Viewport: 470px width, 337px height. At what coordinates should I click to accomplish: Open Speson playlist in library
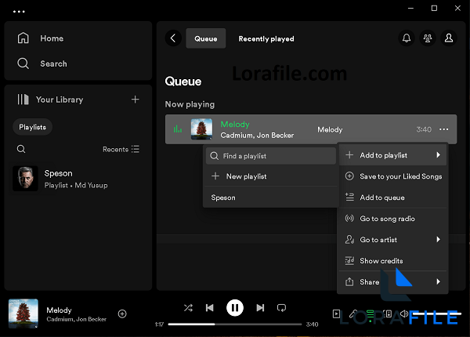tap(78, 179)
